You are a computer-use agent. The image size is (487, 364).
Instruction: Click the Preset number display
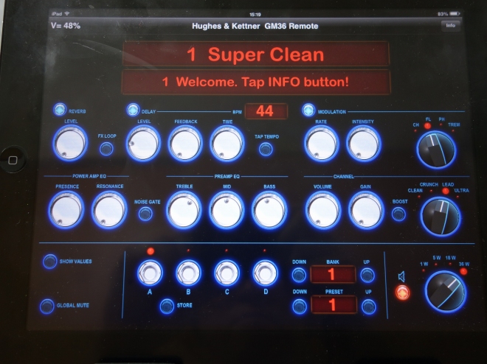[x=334, y=305]
